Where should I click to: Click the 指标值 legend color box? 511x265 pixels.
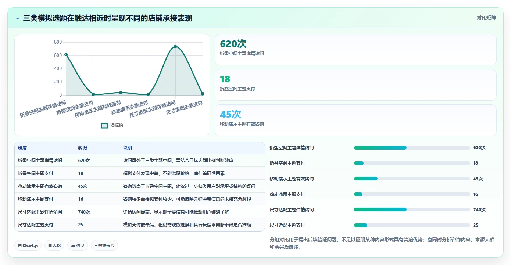pyautogui.click(x=104, y=125)
